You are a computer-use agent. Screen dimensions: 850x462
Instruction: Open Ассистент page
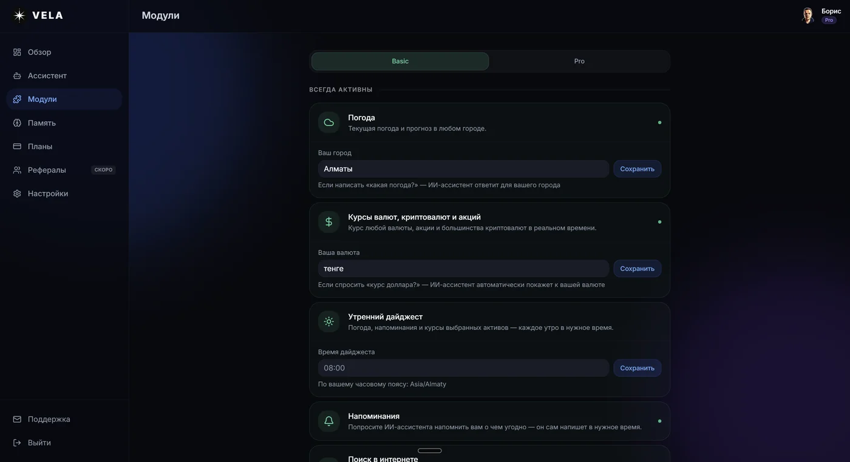(x=64, y=76)
